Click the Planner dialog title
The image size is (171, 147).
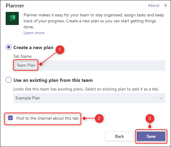[x=15, y=6]
